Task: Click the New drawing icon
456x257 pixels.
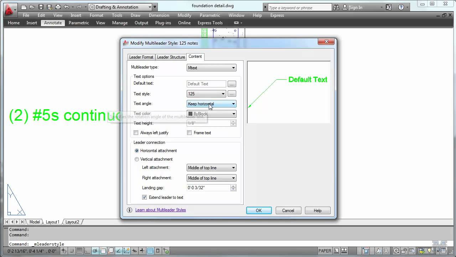Action: tap(24, 7)
